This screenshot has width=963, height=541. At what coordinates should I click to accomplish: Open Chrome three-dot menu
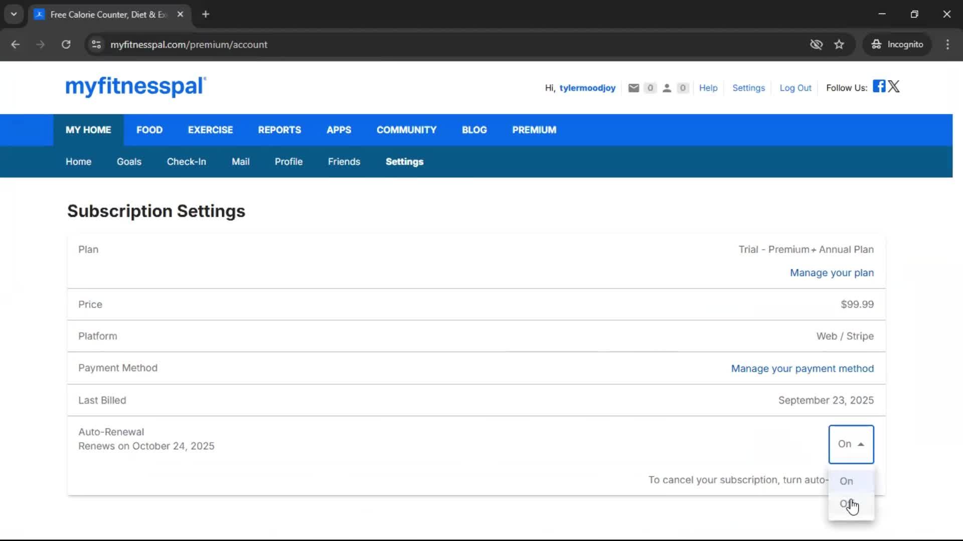(947, 45)
